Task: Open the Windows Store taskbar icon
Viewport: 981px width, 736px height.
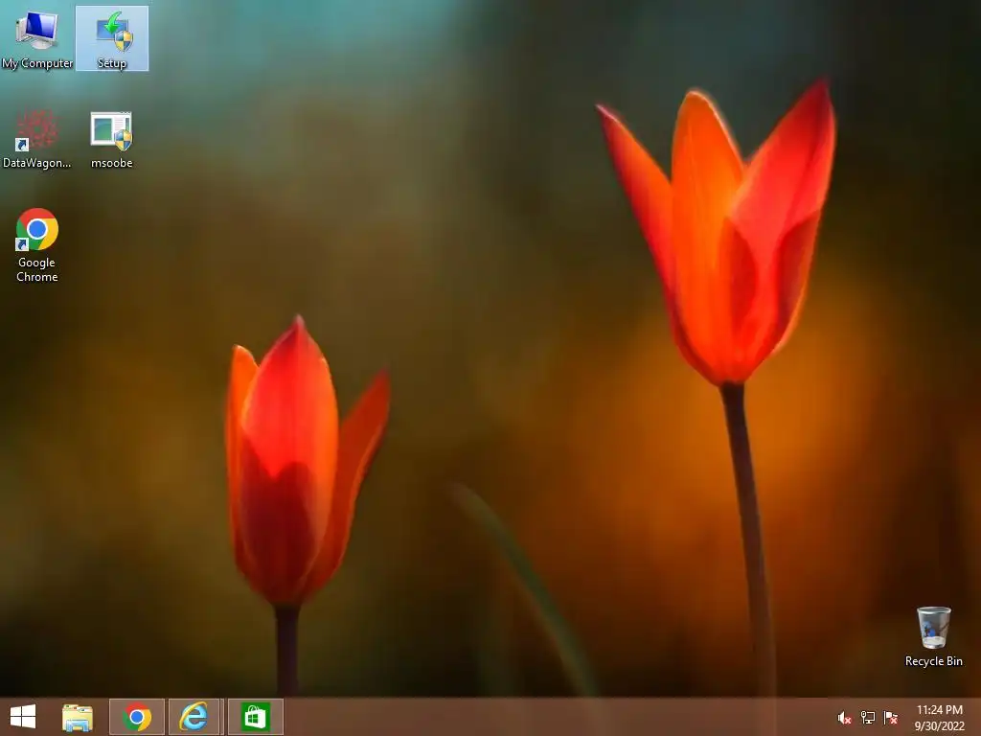Action: (x=255, y=717)
